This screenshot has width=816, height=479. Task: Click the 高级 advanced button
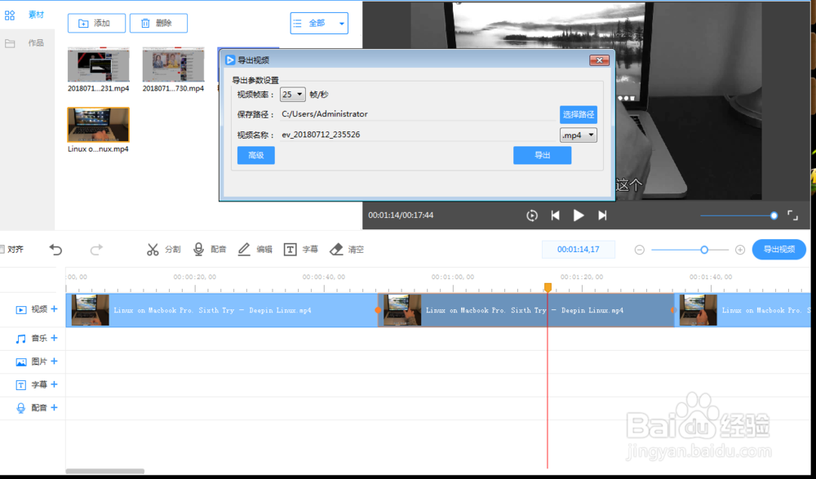256,155
